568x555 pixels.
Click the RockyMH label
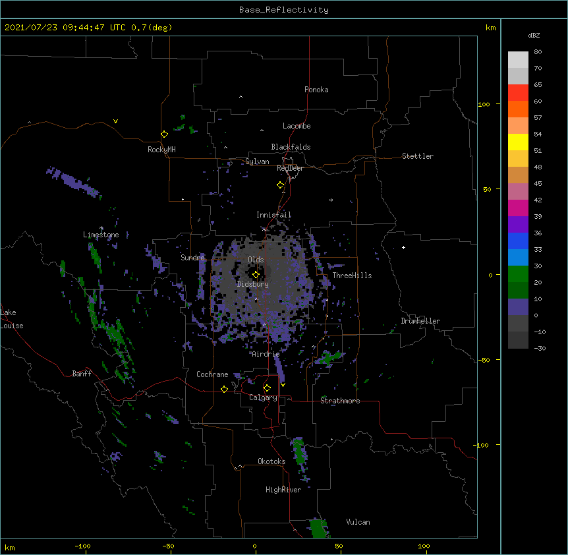(161, 150)
